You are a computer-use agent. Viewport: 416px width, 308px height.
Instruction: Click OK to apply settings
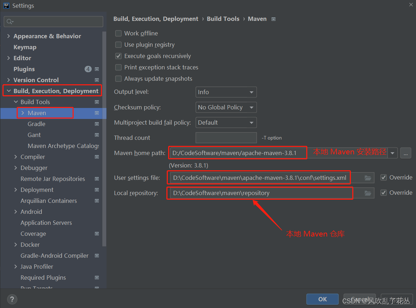(x=322, y=299)
